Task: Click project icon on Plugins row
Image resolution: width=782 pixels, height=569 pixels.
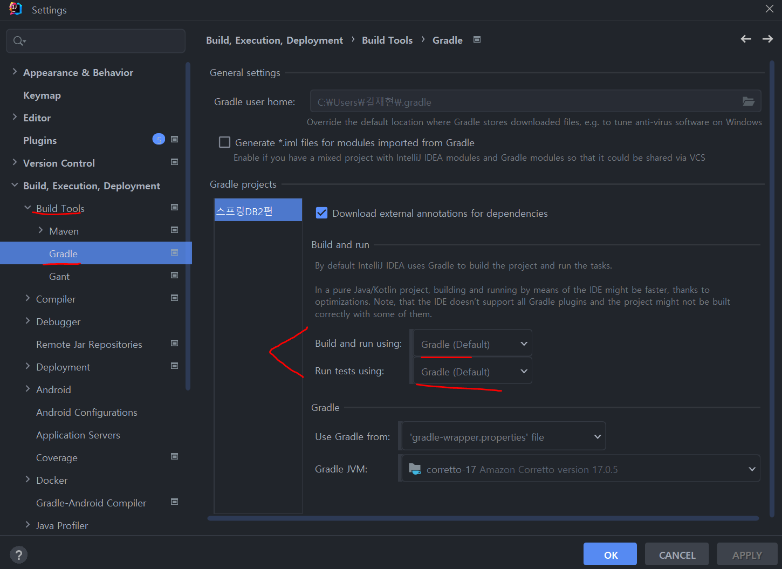Action: [x=174, y=139]
